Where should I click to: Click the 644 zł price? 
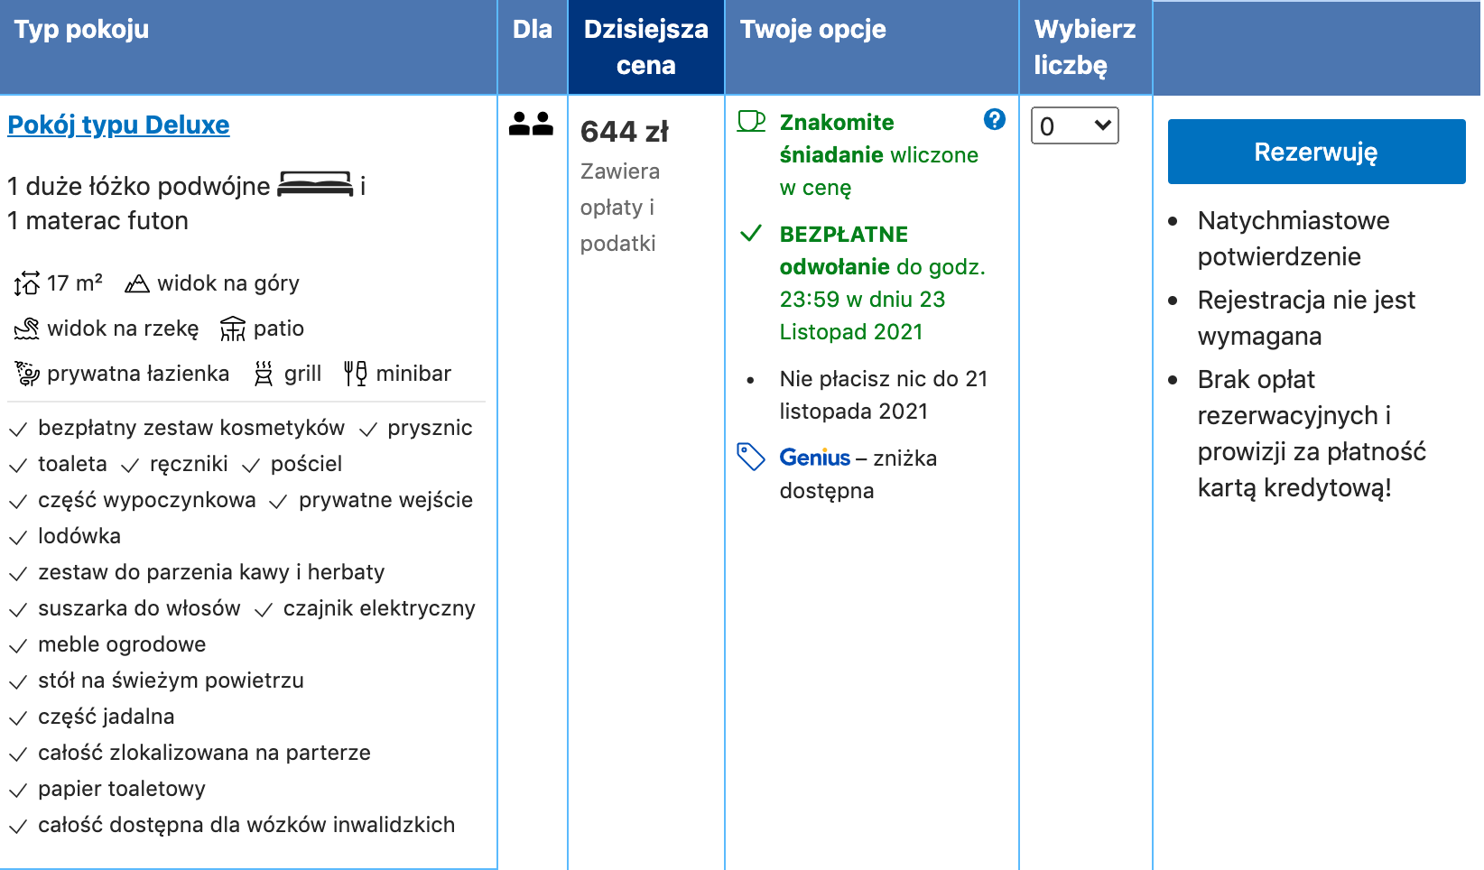624,132
